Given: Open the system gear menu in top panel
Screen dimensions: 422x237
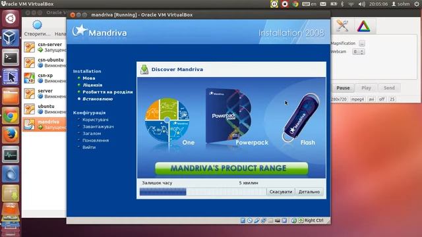Looking at the screenshot, I should pos(417,4).
